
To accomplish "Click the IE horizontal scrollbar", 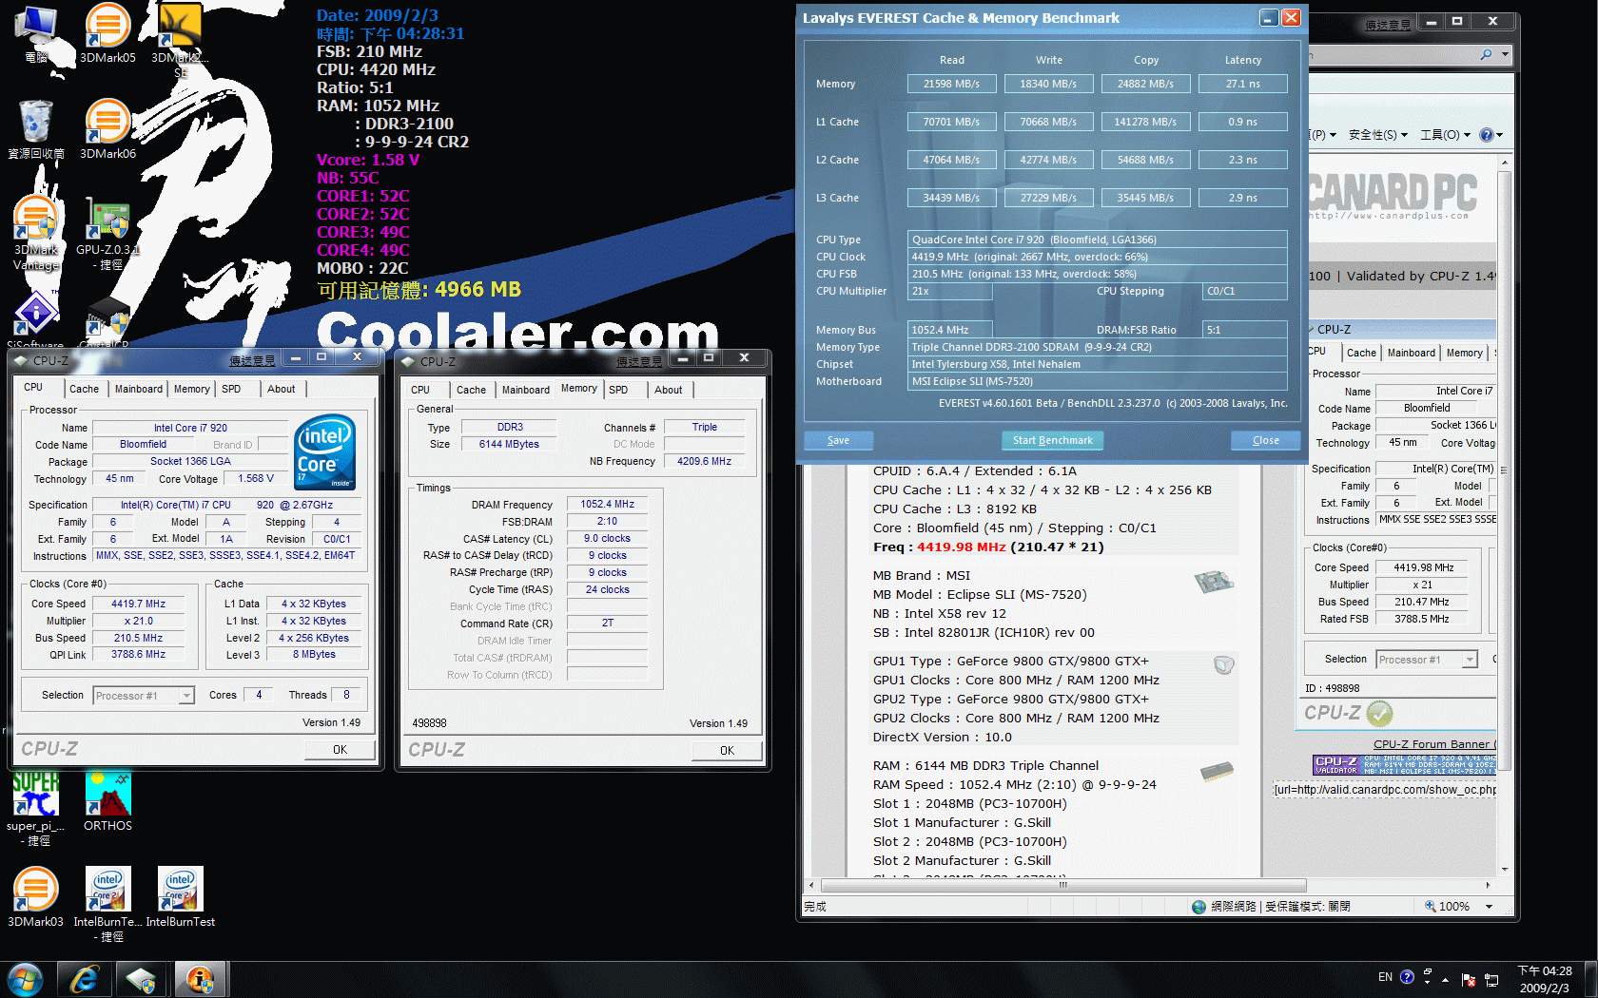I will click(x=1063, y=885).
